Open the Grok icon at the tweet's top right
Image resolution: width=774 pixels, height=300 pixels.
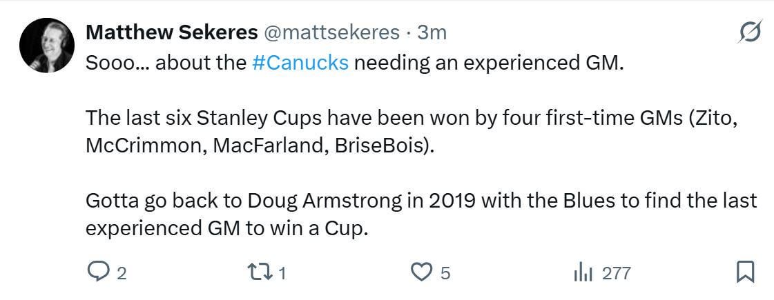click(x=749, y=32)
